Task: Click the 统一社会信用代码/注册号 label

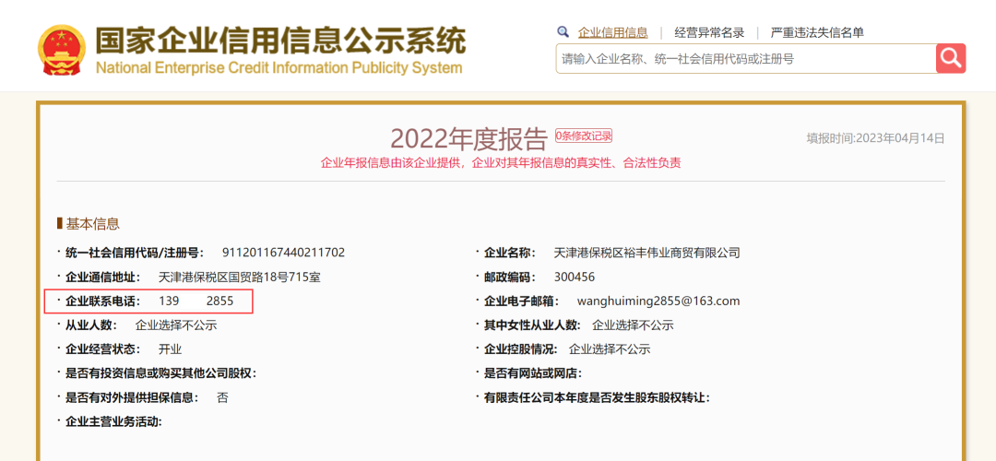Action: coord(135,253)
